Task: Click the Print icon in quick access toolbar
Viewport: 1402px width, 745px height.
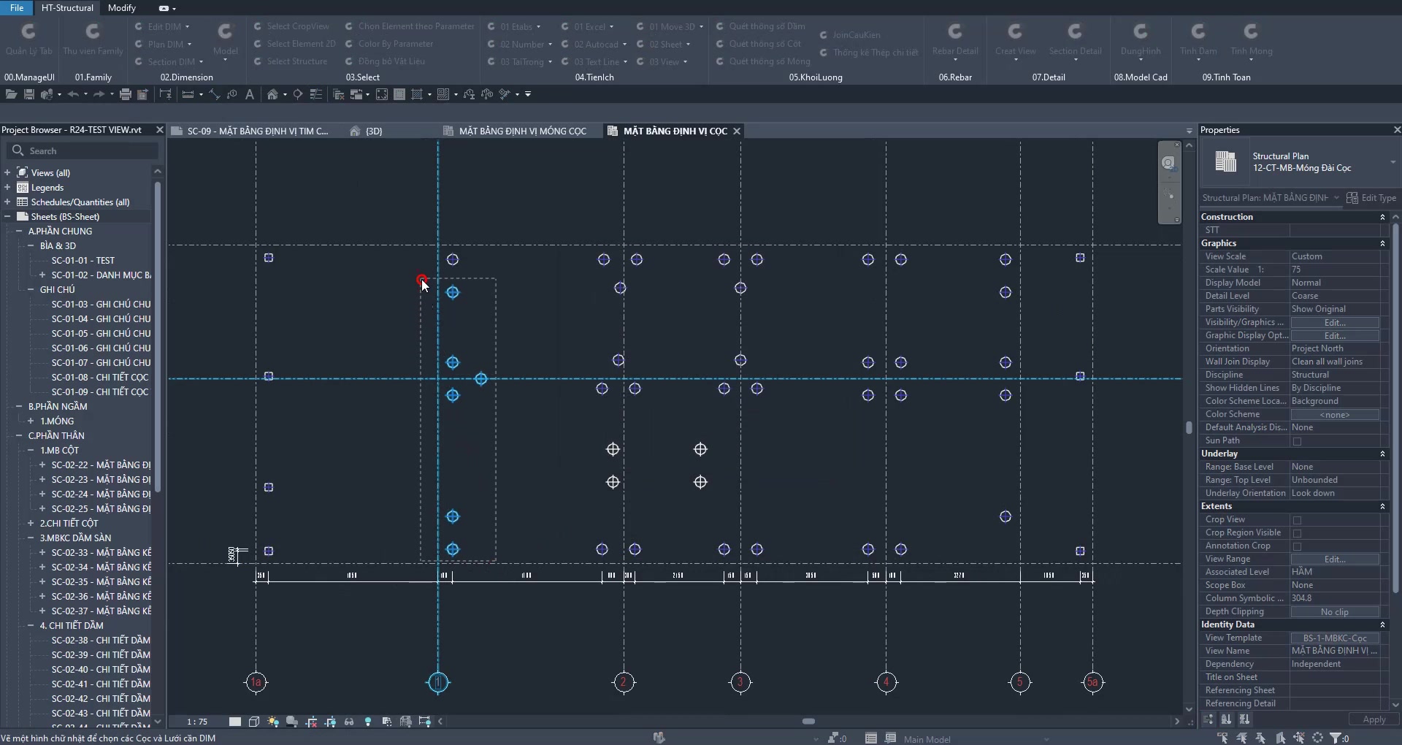Action: click(x=125, y=94)
